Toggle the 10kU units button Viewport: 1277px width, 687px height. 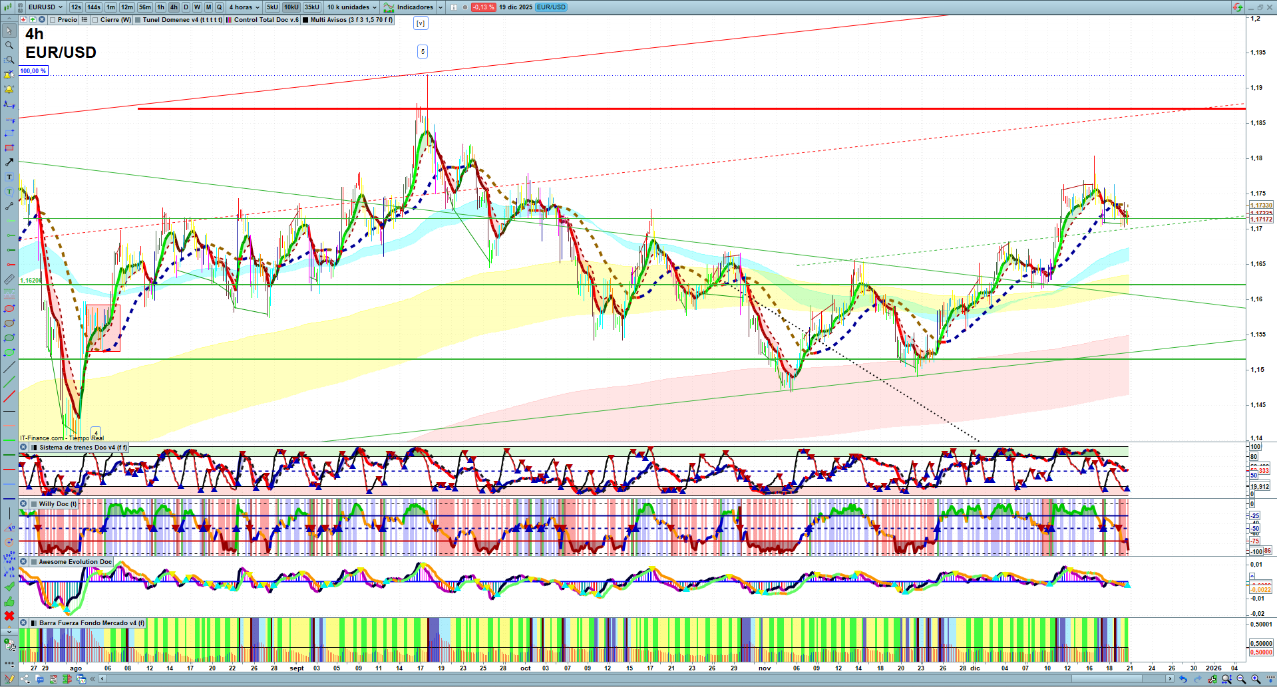(x=291, y=7)
